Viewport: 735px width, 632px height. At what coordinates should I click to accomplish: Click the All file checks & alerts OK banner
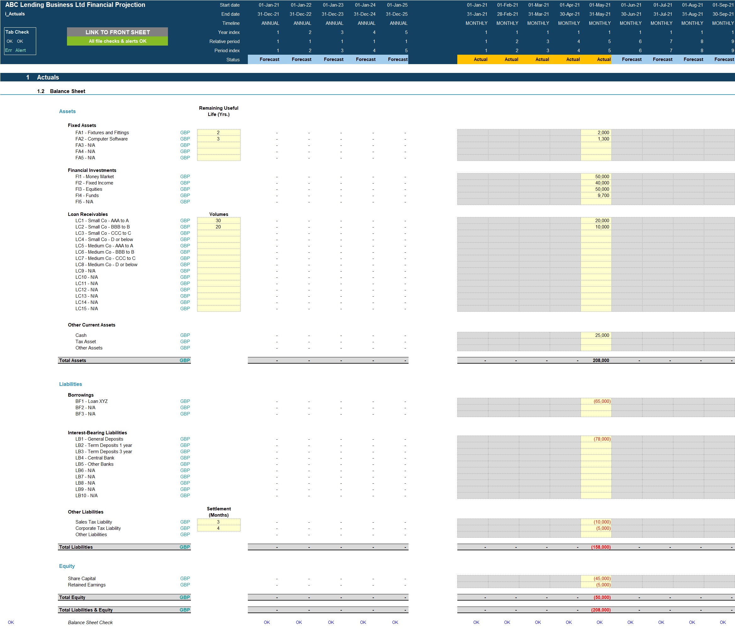[117, 41]
